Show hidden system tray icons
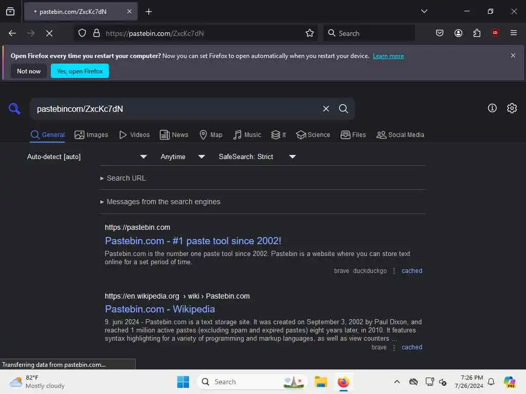Image resolution: width=526 pixels, height=394 pixels. [x=397, y=382]
